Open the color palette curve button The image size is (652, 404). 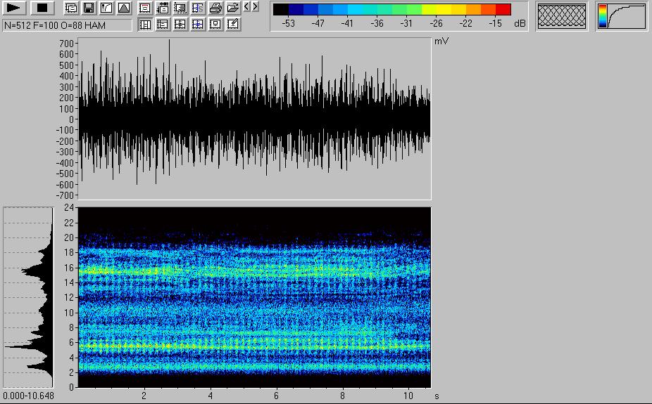(621, 16)
